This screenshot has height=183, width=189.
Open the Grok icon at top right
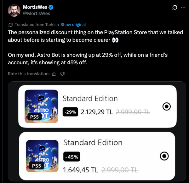(x=175, y=7)
